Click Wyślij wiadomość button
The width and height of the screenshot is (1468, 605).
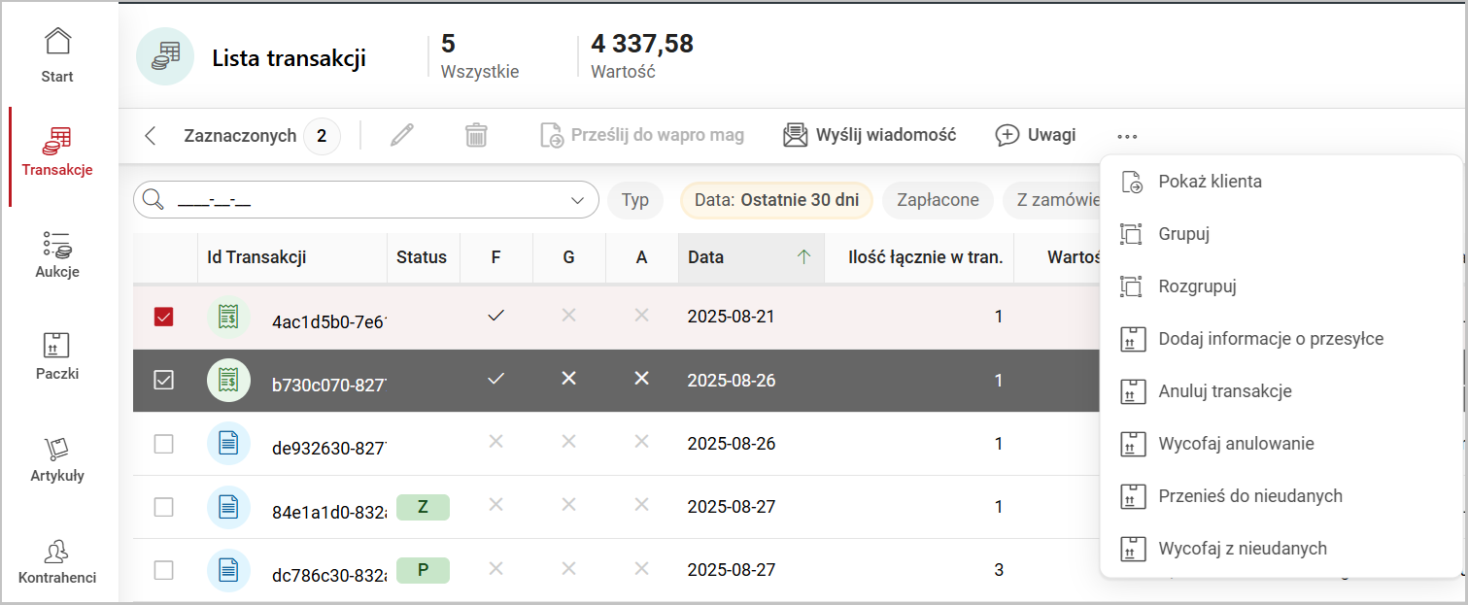click(x=870, y=135)
